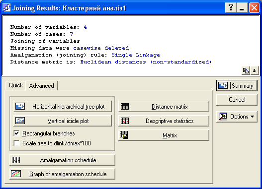Show Graph of amalgamation schedule
This screenshot has height=189, width=262.
click(x=62, y=174)
